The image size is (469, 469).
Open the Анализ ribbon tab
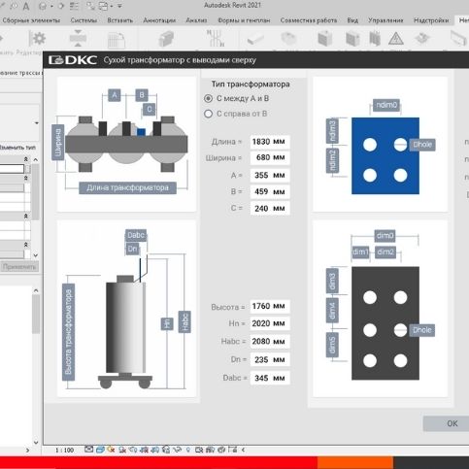[x=196, y=20]
